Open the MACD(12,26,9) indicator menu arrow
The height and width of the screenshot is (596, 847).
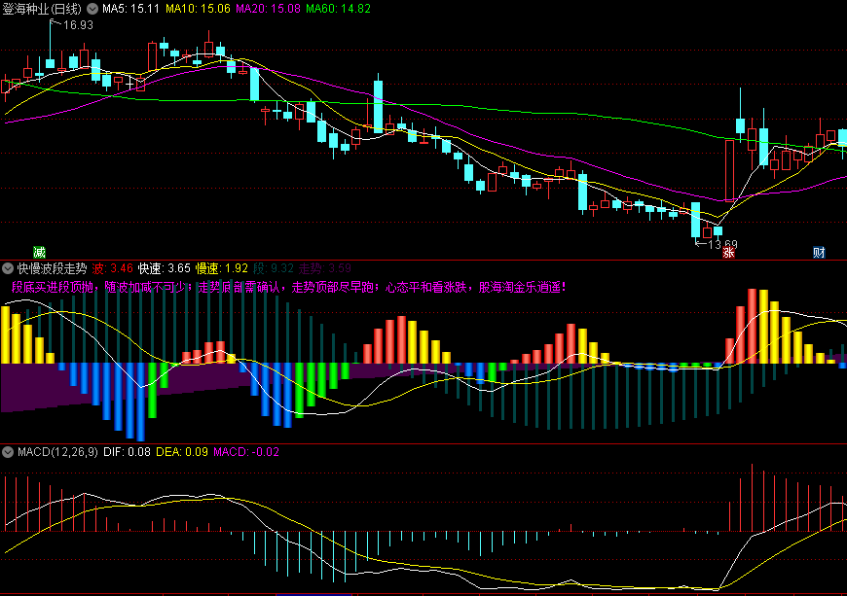coord(8,452)
